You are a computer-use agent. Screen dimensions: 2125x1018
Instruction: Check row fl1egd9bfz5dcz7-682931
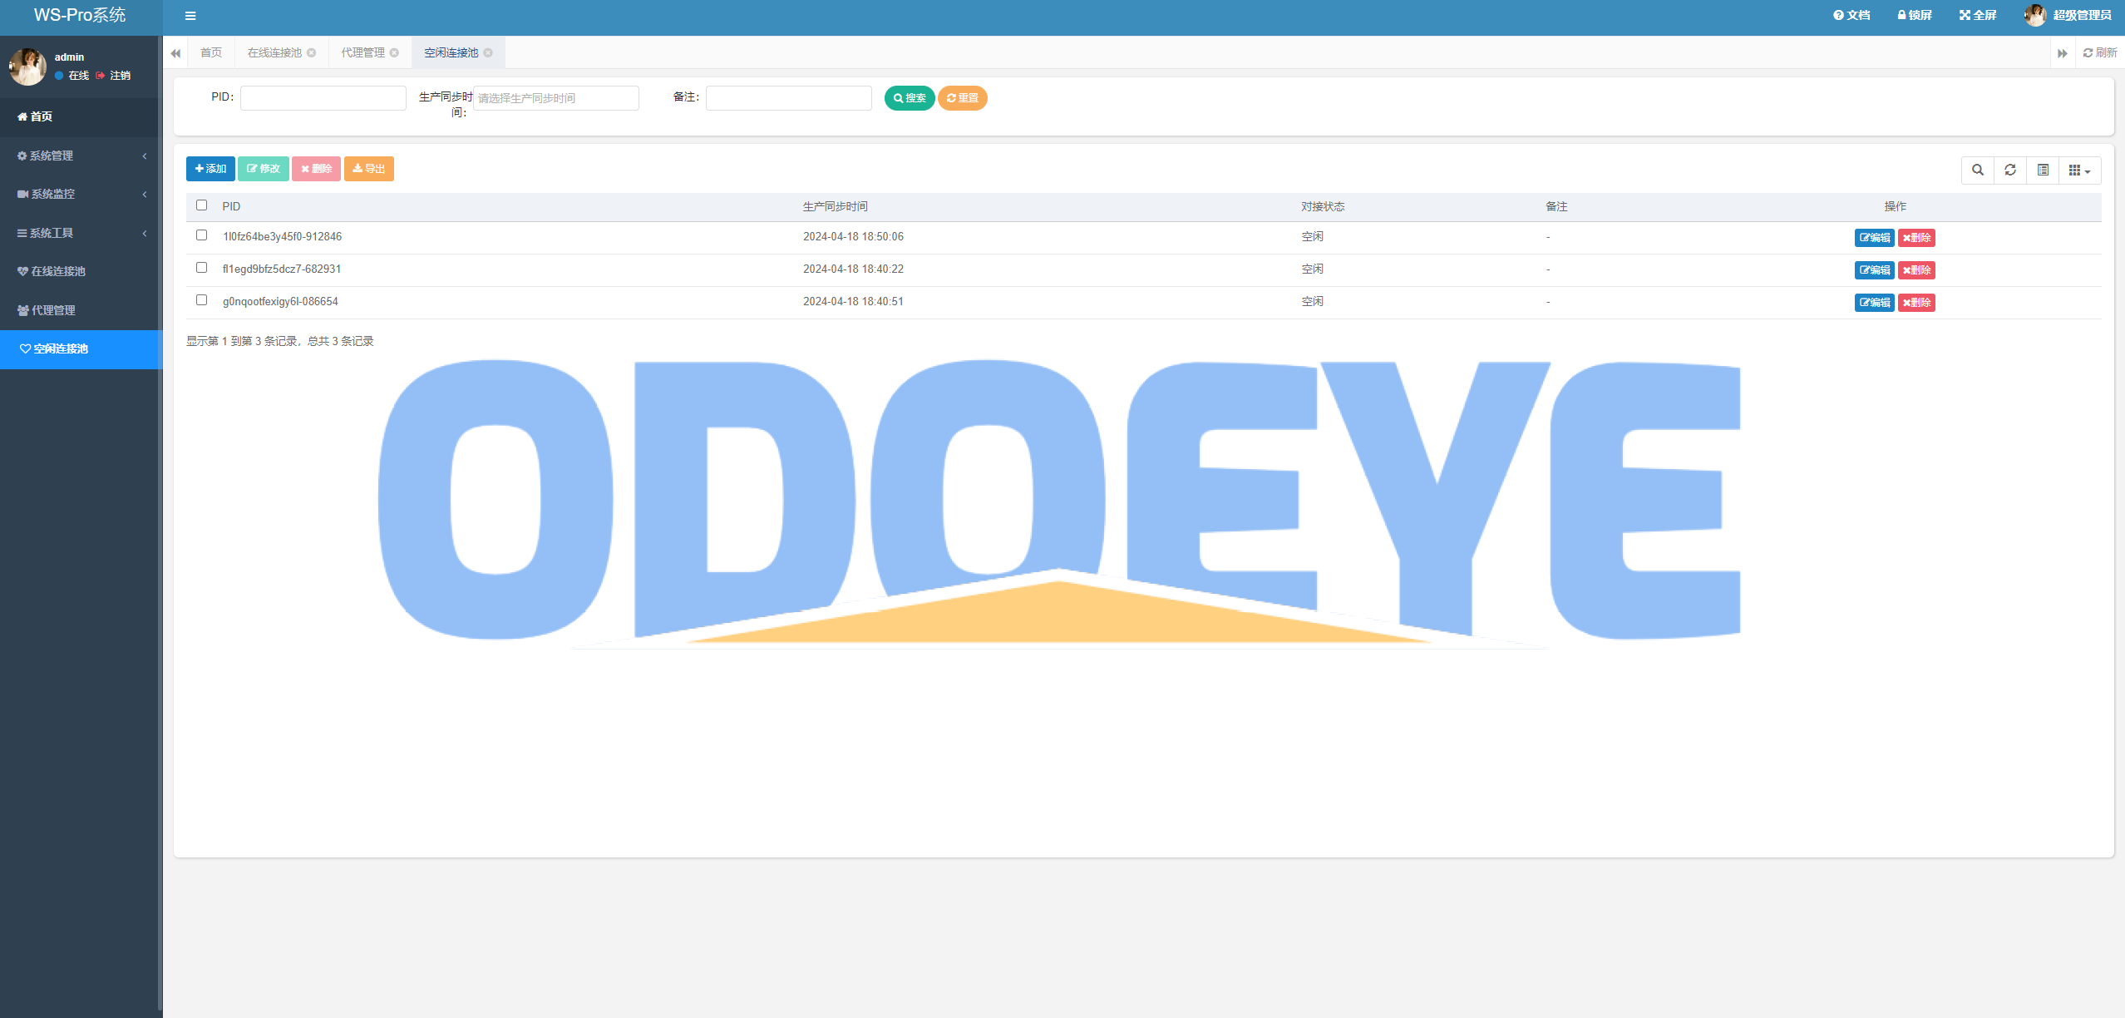point(201,268)
